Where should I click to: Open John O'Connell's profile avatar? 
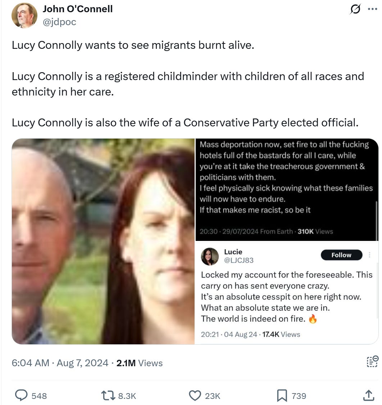coord(24,15)
